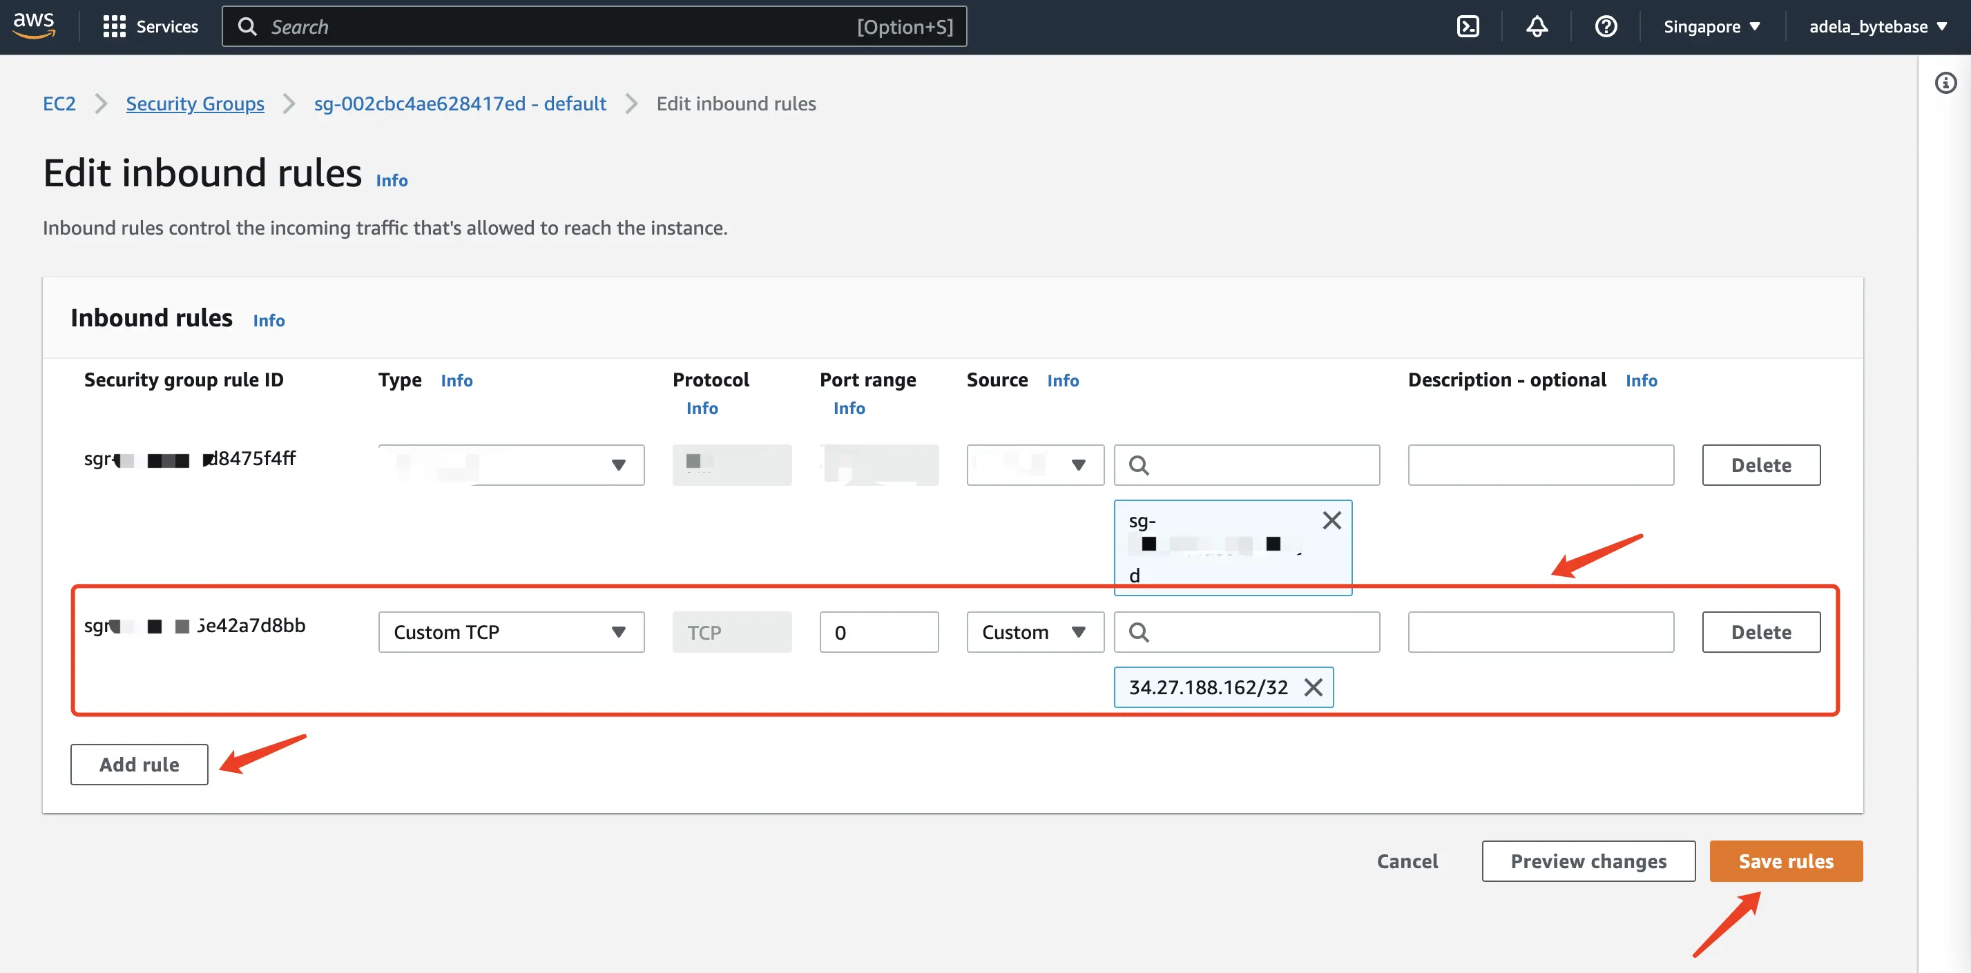The image size is (1971, 973).
Task: Click the search magnifier icon in top bar
Action: [x=247, y=27]
